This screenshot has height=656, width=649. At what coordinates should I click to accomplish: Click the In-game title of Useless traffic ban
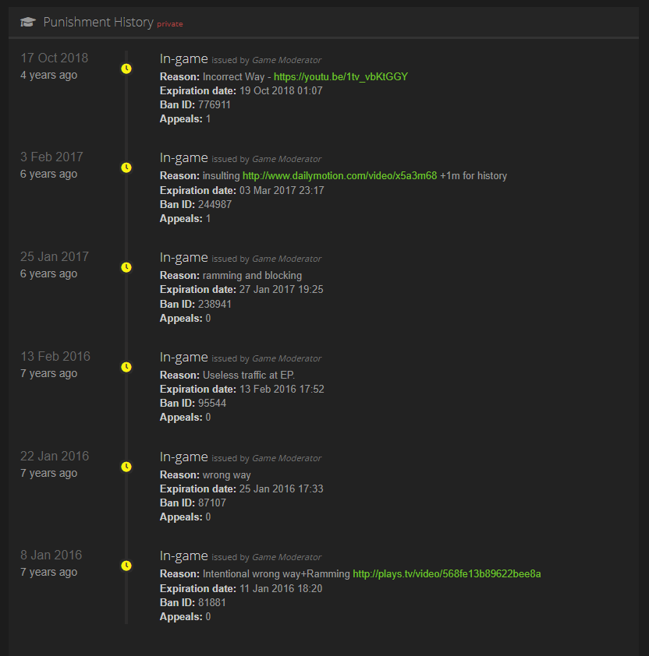click(x=184, y=358)
